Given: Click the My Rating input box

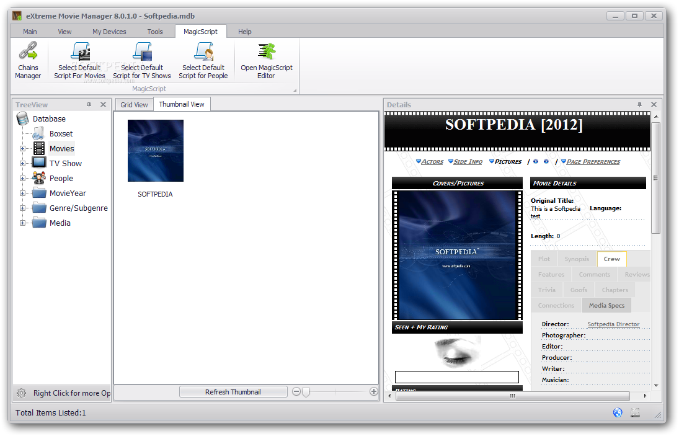Looking at the screenshot, I should (457, 377).
